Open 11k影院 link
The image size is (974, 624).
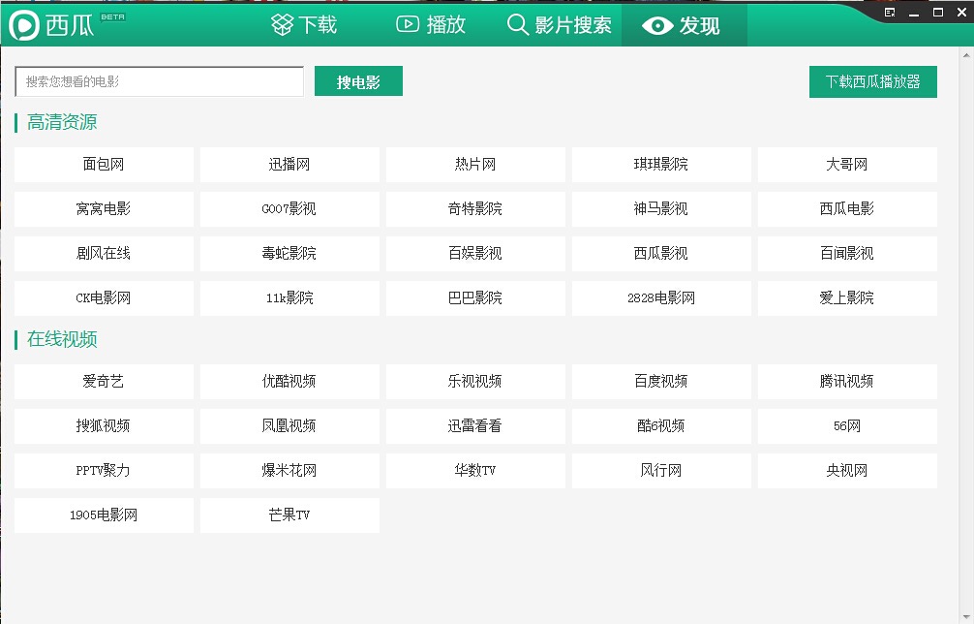[289, 298]
